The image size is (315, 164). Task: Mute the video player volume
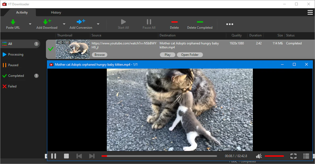tap(259, 156)
